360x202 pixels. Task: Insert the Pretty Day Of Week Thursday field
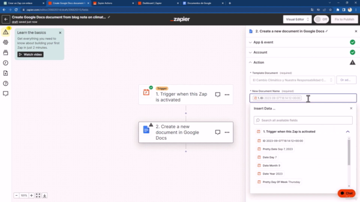tap(279, 182)
